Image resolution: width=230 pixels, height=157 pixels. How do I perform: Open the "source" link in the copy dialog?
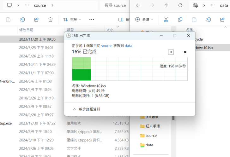[106, 46]
